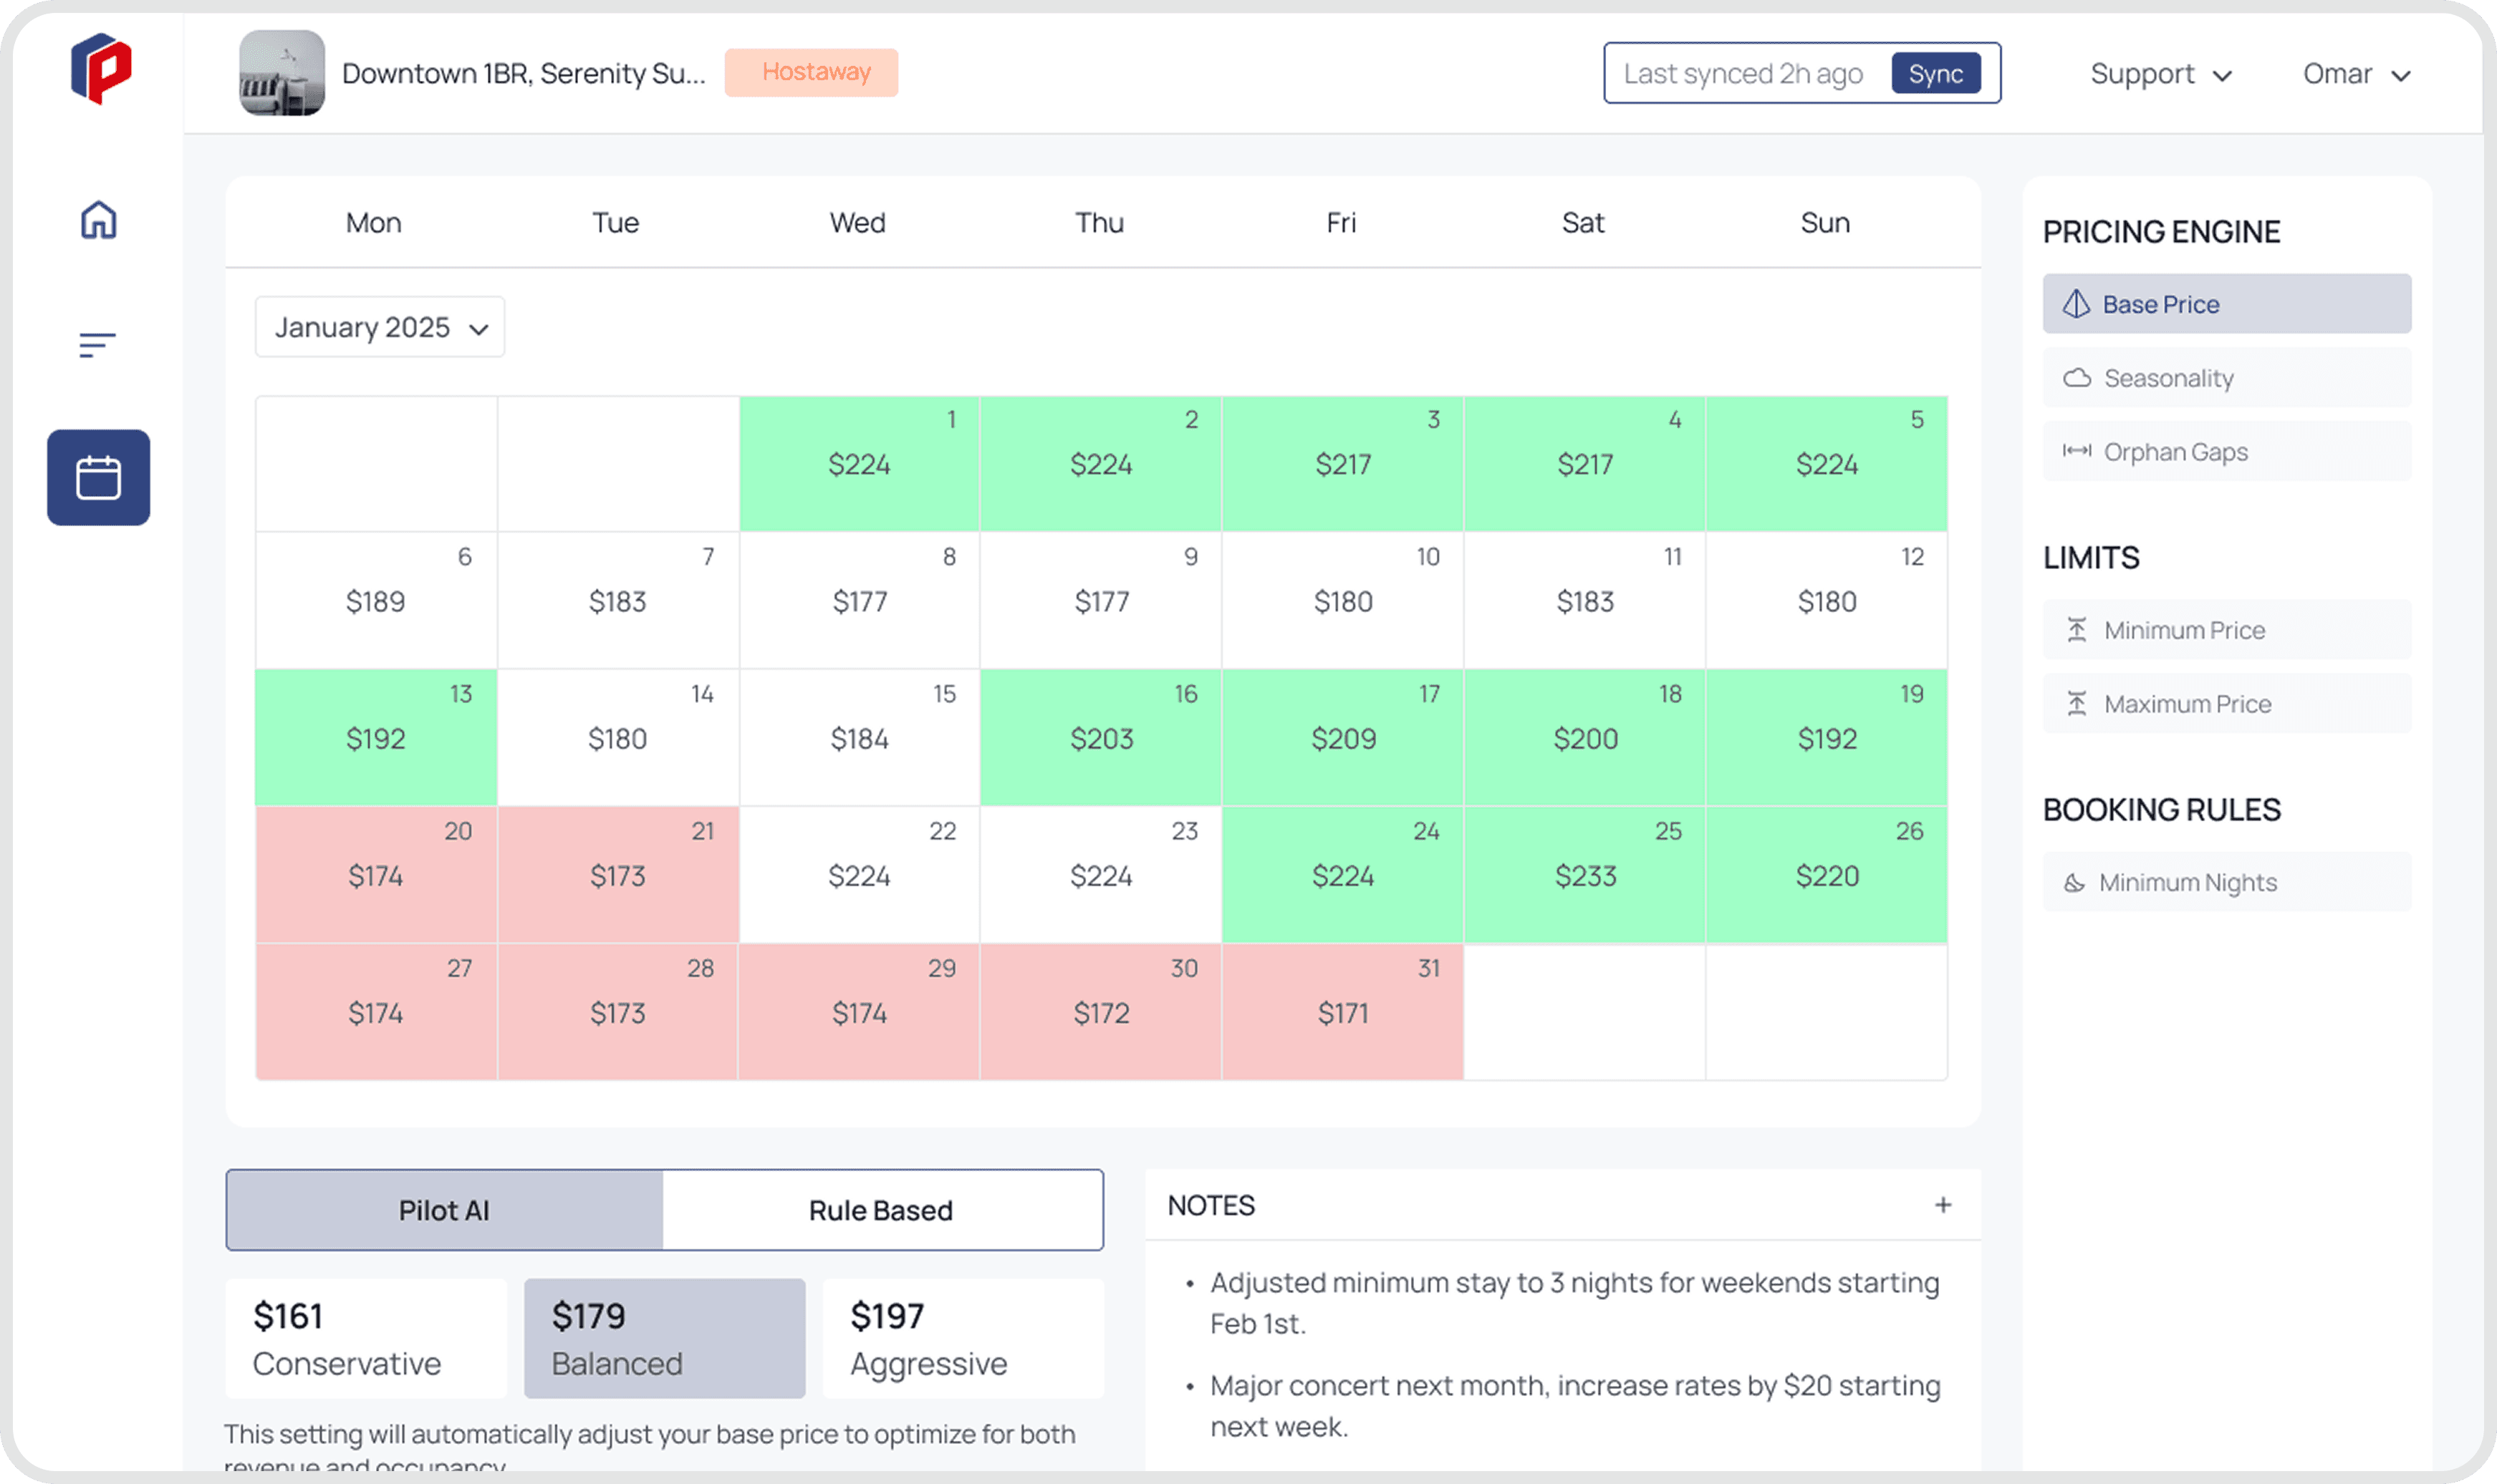The image size is (2497, 1484).
Task: Select the Aggressive $197 option
Action: [963, 1338]
